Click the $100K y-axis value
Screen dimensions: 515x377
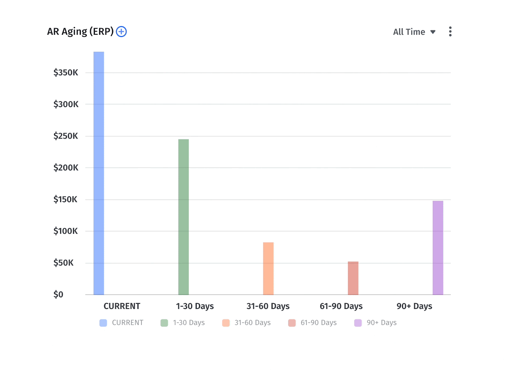65,231
